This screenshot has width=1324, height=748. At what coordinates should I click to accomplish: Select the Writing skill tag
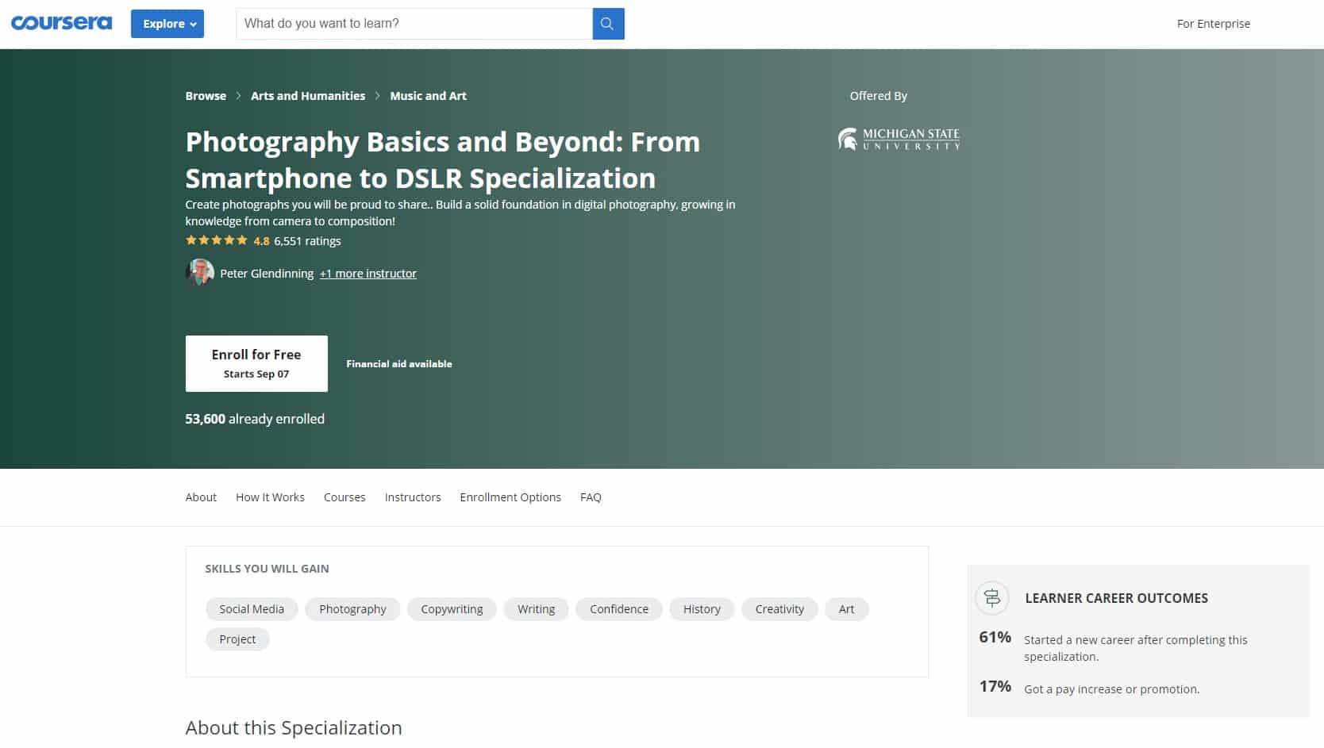[x=536, y=609]
